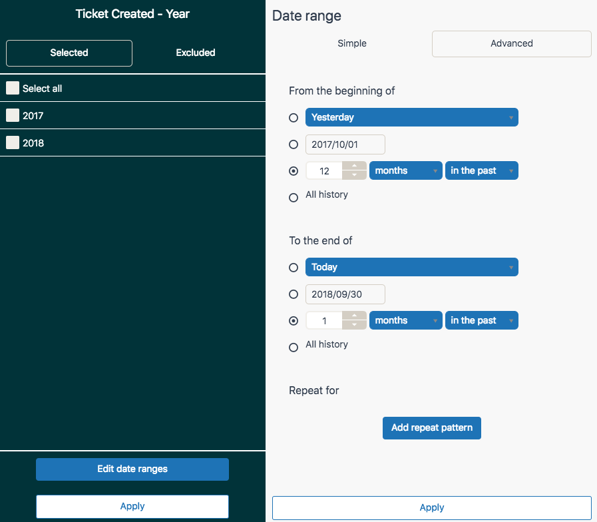Click the 2017/10/01 date input field

click(x=345, y=144)
